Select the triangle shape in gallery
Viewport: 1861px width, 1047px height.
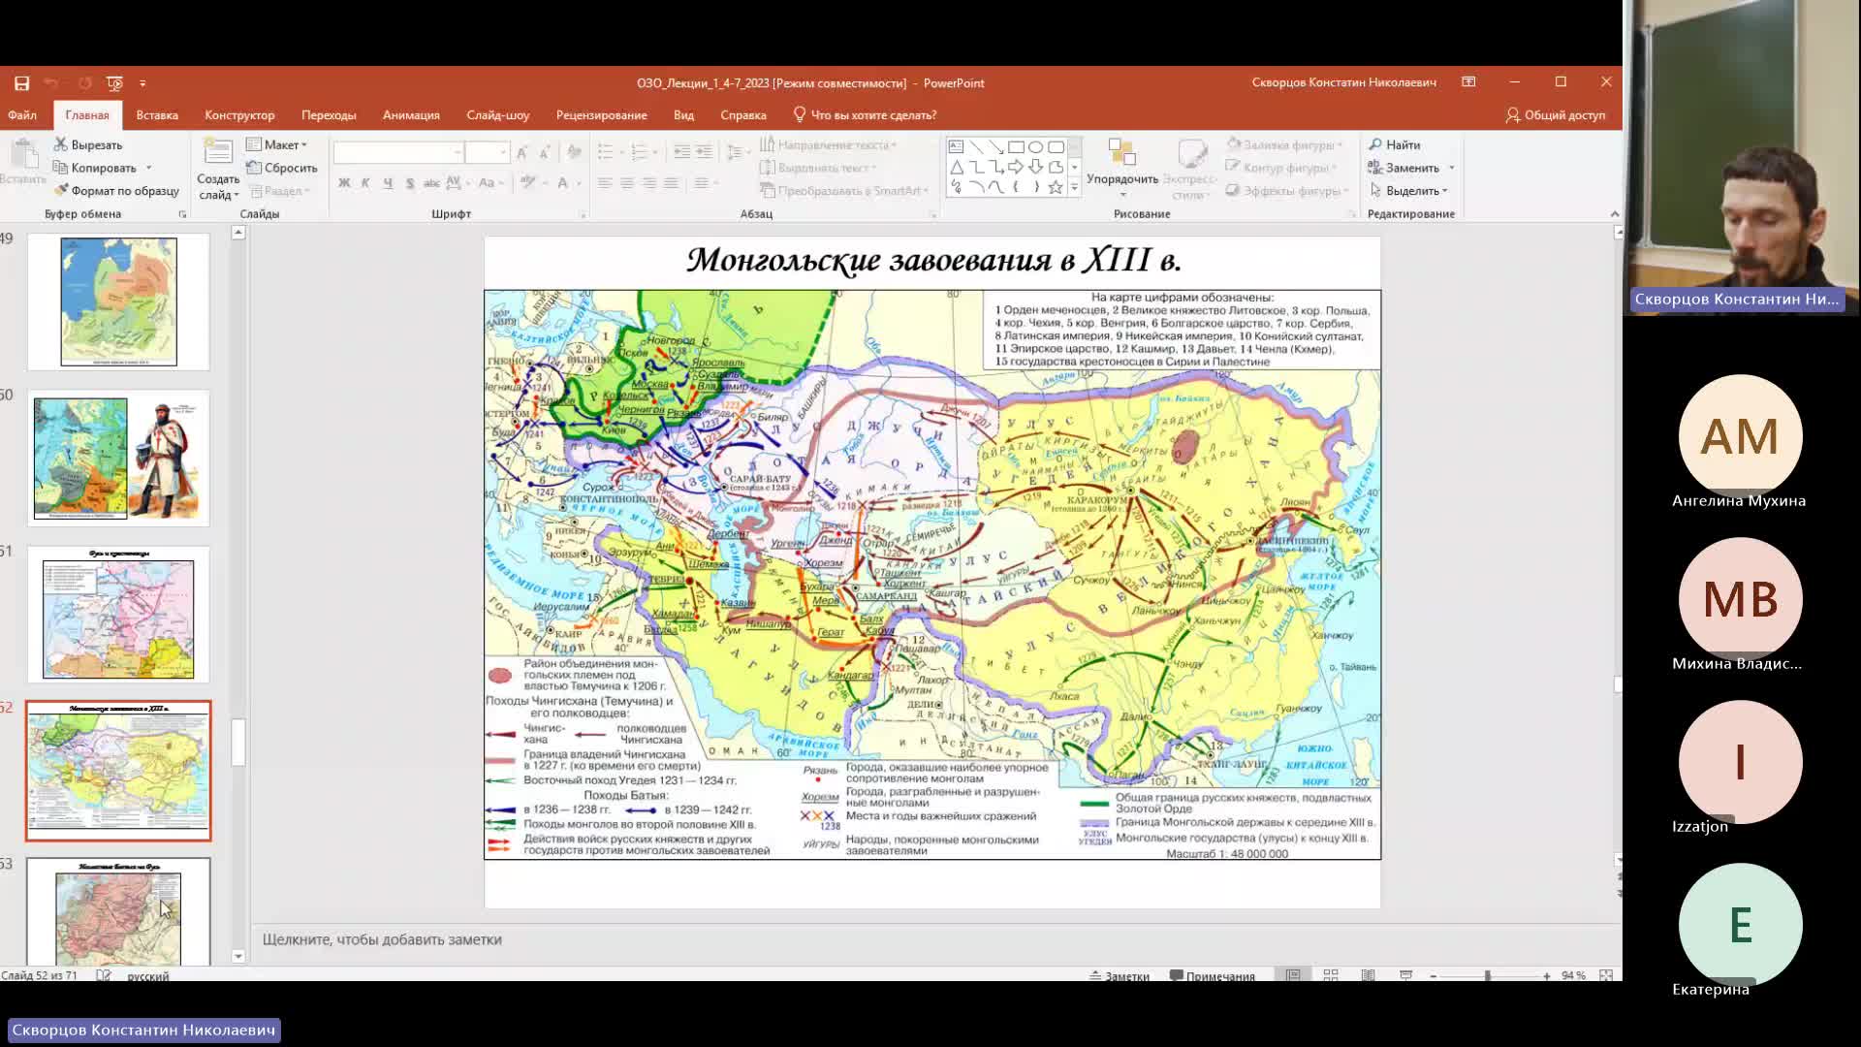(x=956, y=168)
